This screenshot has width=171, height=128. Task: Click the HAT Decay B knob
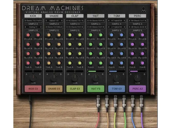pyautogui.click(x=101, y=44)
